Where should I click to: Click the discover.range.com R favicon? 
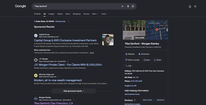point(36,76)
